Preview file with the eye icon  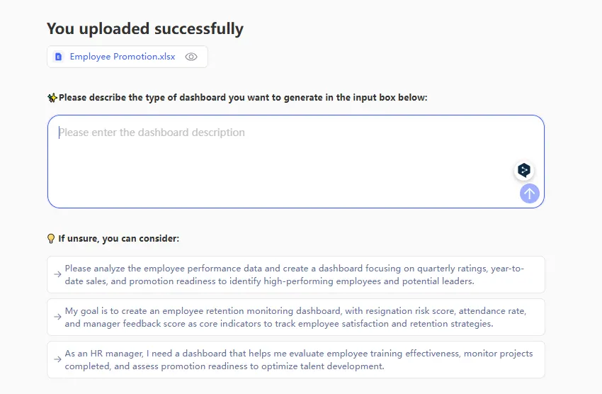pos(191,57)
